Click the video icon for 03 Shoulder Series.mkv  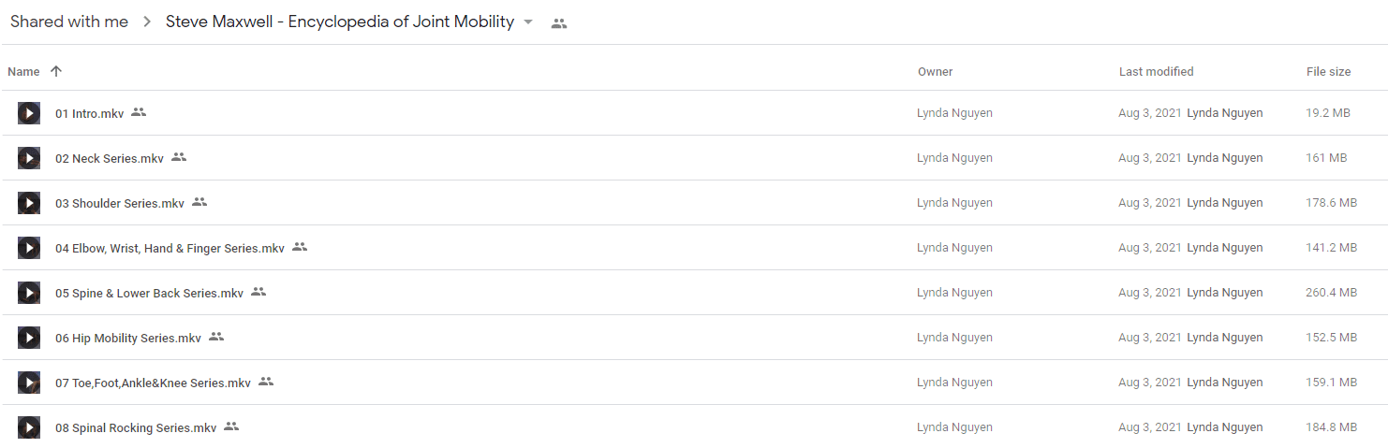coord(29,203)
